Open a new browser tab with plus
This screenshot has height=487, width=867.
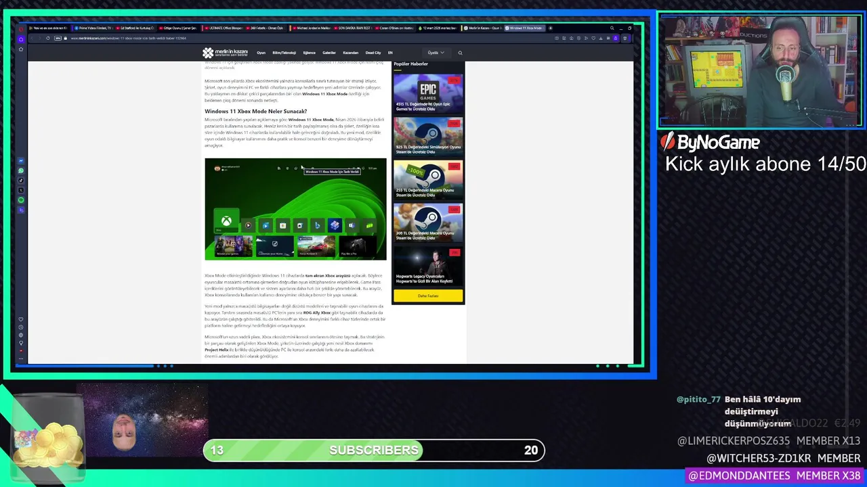tap(551, 28)
